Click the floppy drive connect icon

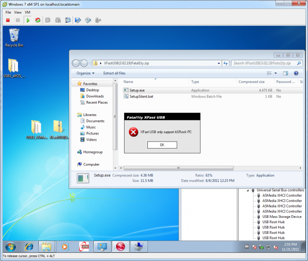[x=78, y=20]
